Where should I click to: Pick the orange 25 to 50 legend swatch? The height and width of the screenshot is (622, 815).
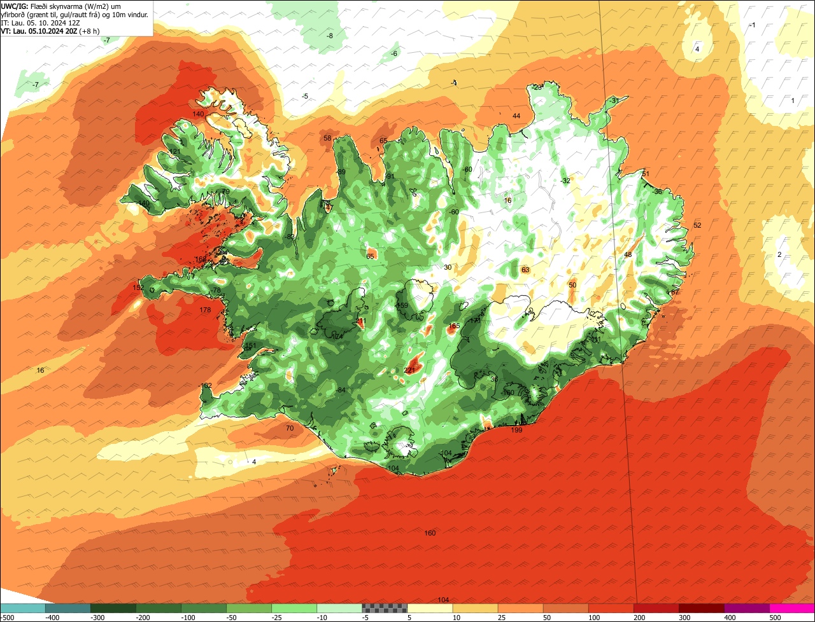pyautogui.click(x=520, y=608)
